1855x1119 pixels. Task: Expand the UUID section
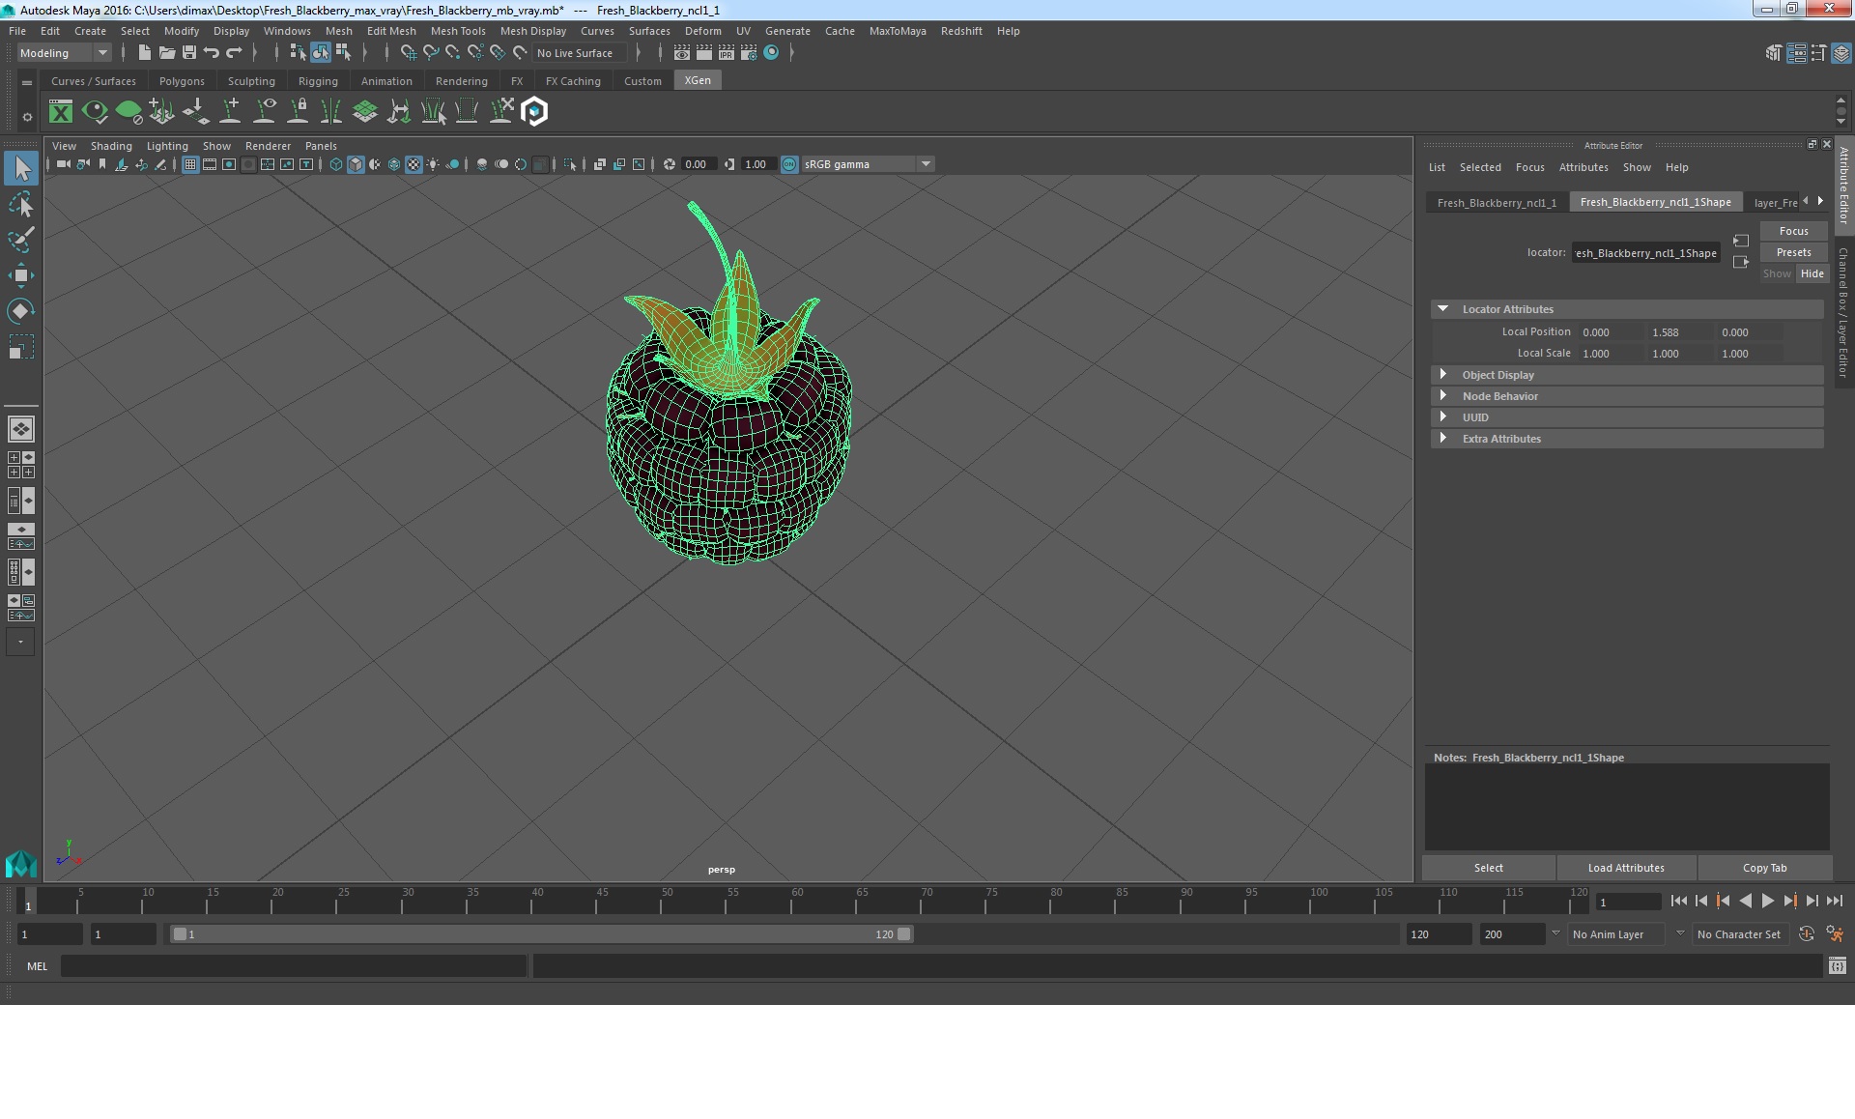coord(1443,417)
